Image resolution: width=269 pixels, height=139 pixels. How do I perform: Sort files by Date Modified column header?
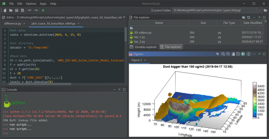pyautogui.click(x=253, y=23)
